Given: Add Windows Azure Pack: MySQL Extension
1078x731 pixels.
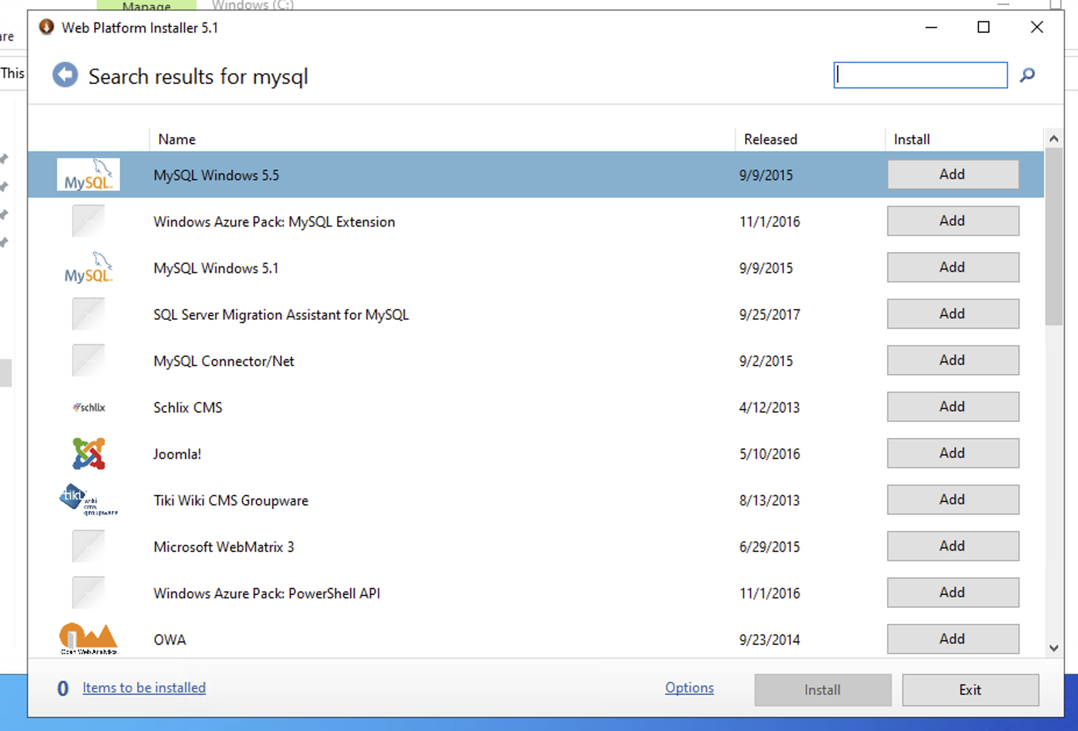Looking at the screenshot, I should (953, 221).
